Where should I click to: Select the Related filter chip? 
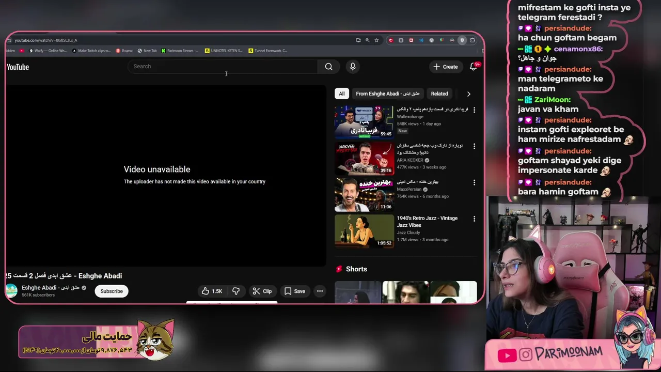(x=439, y=94)
